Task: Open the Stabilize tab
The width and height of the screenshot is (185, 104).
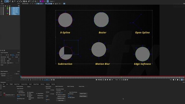Action: [x=48, y=84]
